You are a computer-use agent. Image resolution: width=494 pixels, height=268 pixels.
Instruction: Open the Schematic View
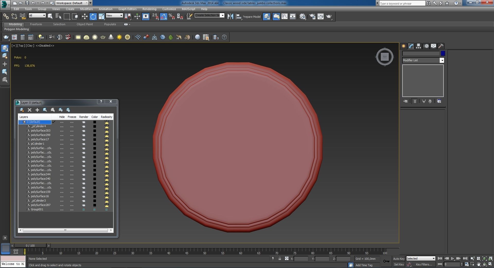293,16
